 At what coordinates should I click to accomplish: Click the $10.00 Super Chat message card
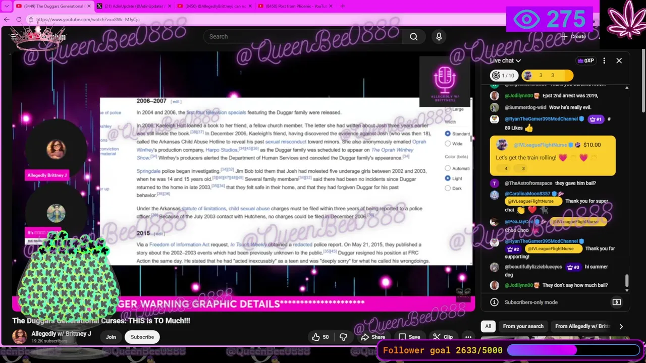(553, 155)
